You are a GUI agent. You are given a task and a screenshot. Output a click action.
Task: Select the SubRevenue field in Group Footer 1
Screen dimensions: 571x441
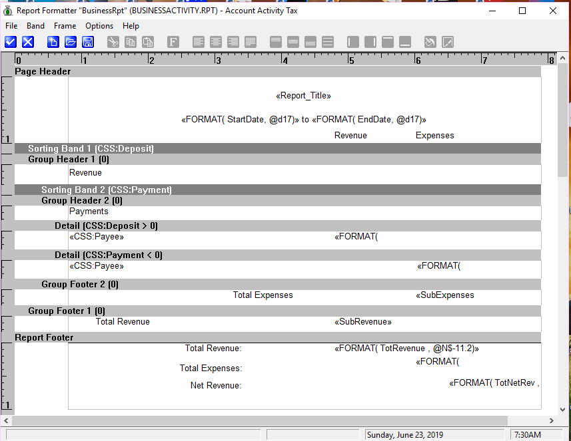[362, 322]
